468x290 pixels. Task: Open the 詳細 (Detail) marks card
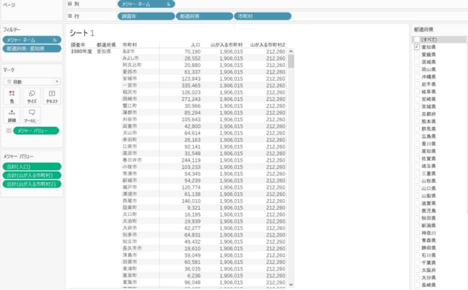12,115
